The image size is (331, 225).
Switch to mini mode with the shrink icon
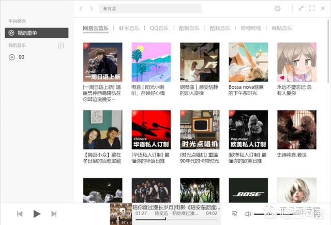[x=302, y=9]
